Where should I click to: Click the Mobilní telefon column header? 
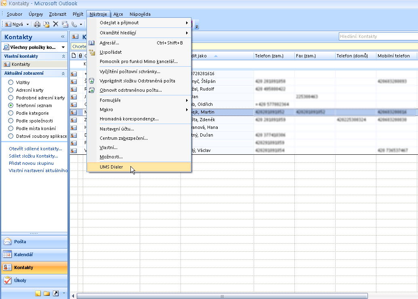coord(396,56)
